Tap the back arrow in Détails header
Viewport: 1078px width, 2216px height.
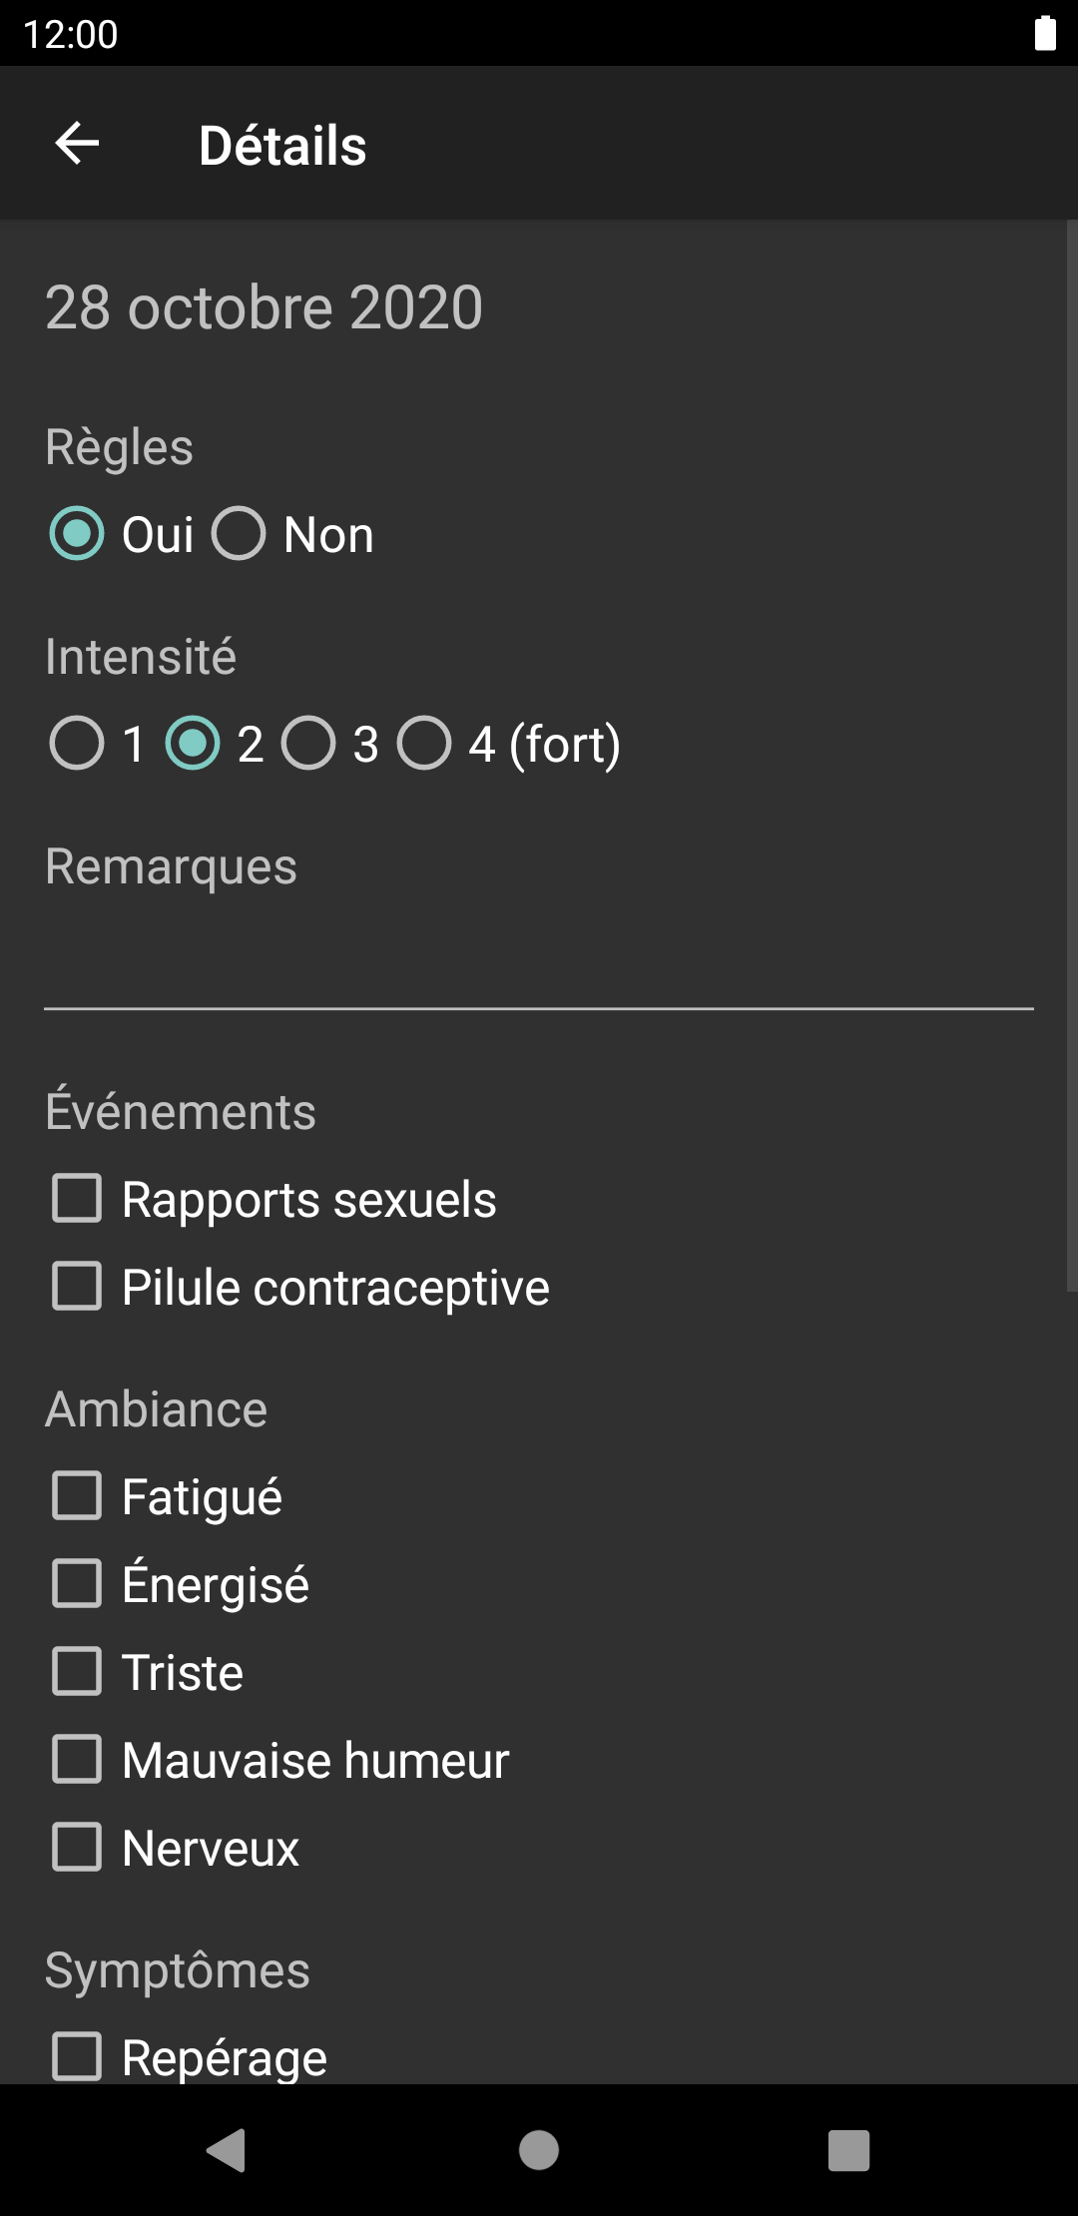pos(77,144)
